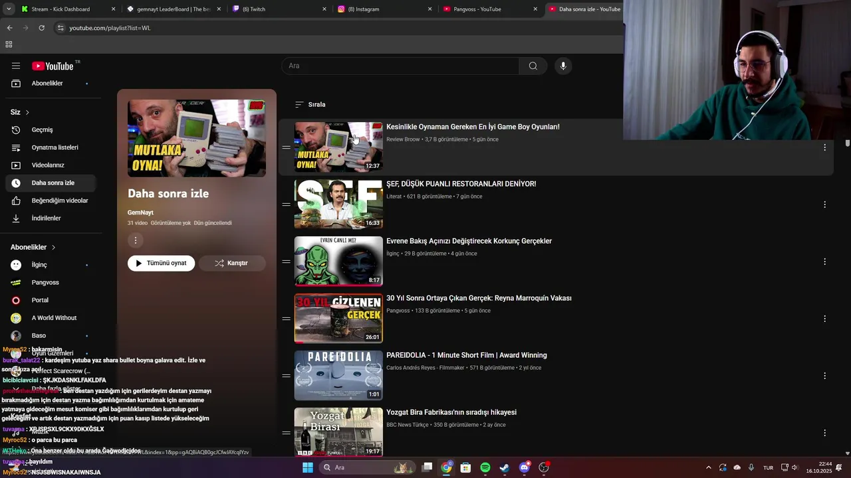Open Steam from the taskbar

click(x=505, y=467)
